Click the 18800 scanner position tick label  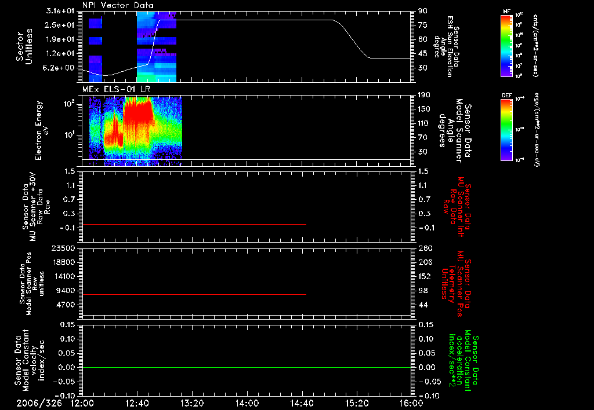(63, 262)
